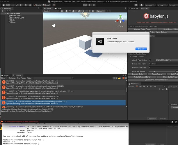Toggle pivot mode Center button
The width and height of the screenshot is (178, 145).
pyautogui.click(x=38, y=5)
